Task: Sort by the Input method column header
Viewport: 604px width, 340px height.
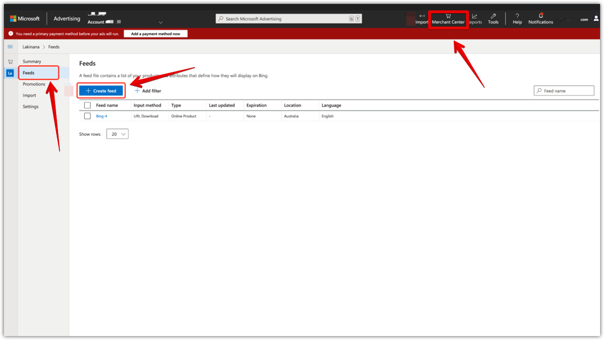Action: coord(147,105)
